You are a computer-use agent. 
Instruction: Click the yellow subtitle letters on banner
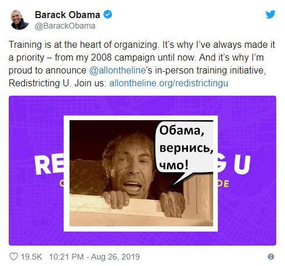coord(223,184)
